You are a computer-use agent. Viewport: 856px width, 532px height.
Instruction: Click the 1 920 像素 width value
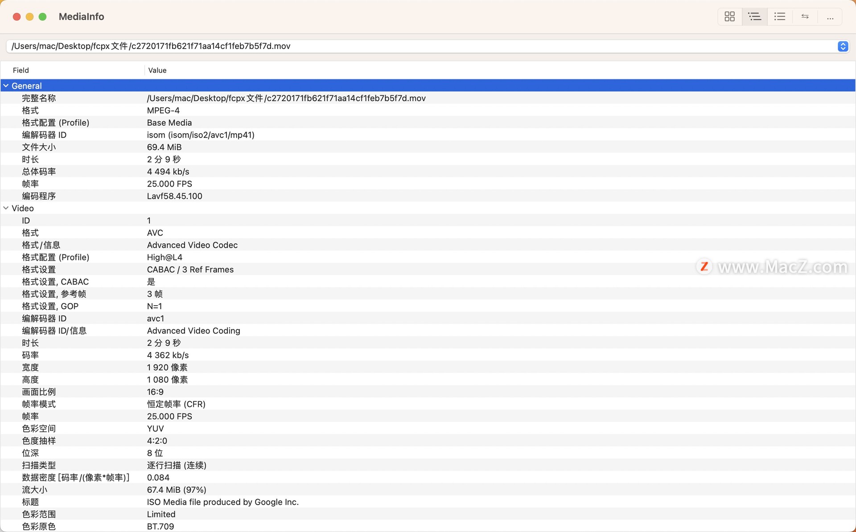(167, 368)
